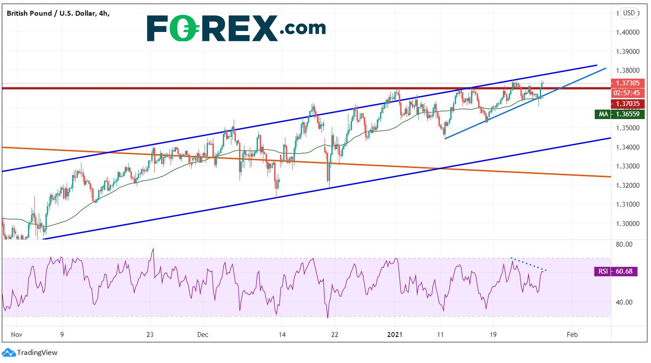This screenshot has width=651, height=363.
Task: Click the FOREX.com logo
Action: (x=236, y=28)
